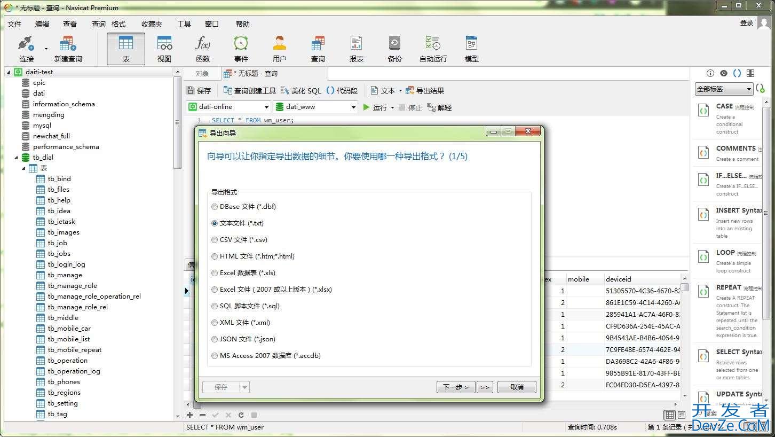The width and height of the screenshot is (775, 437).
Task: Select Excel 数据表 (*.xls) format
Action: 243,273
